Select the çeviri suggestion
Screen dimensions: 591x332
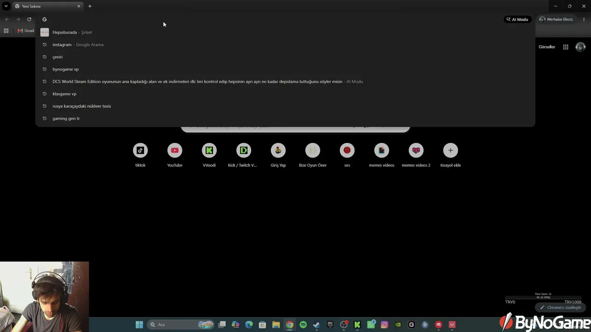pos(285,57)
